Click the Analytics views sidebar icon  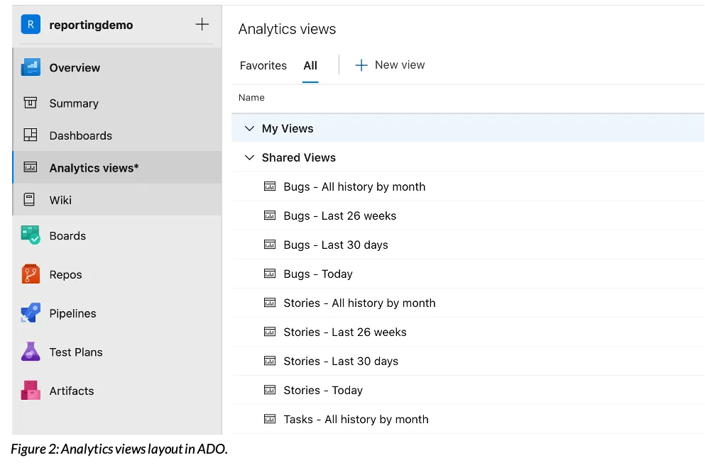coord(30,167)
